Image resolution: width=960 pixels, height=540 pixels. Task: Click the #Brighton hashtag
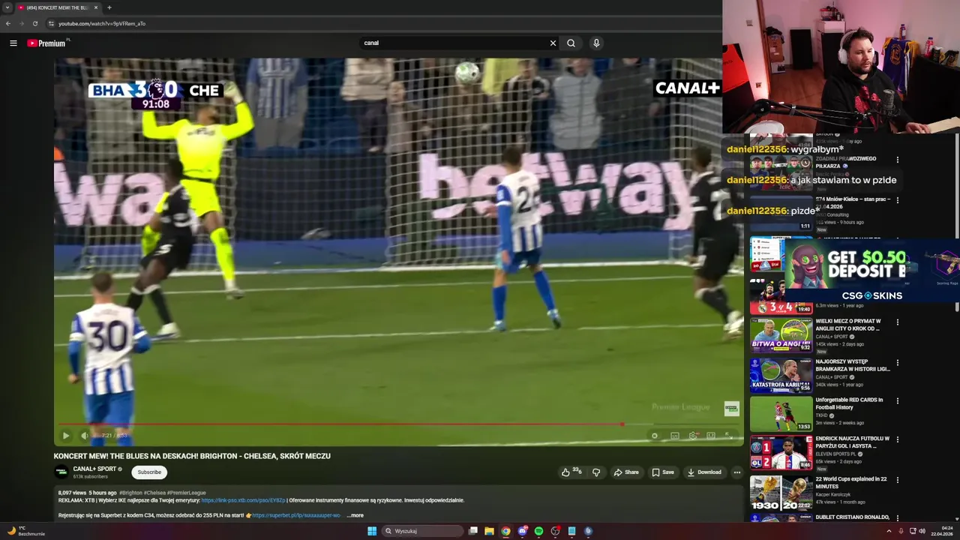(130, 493)
